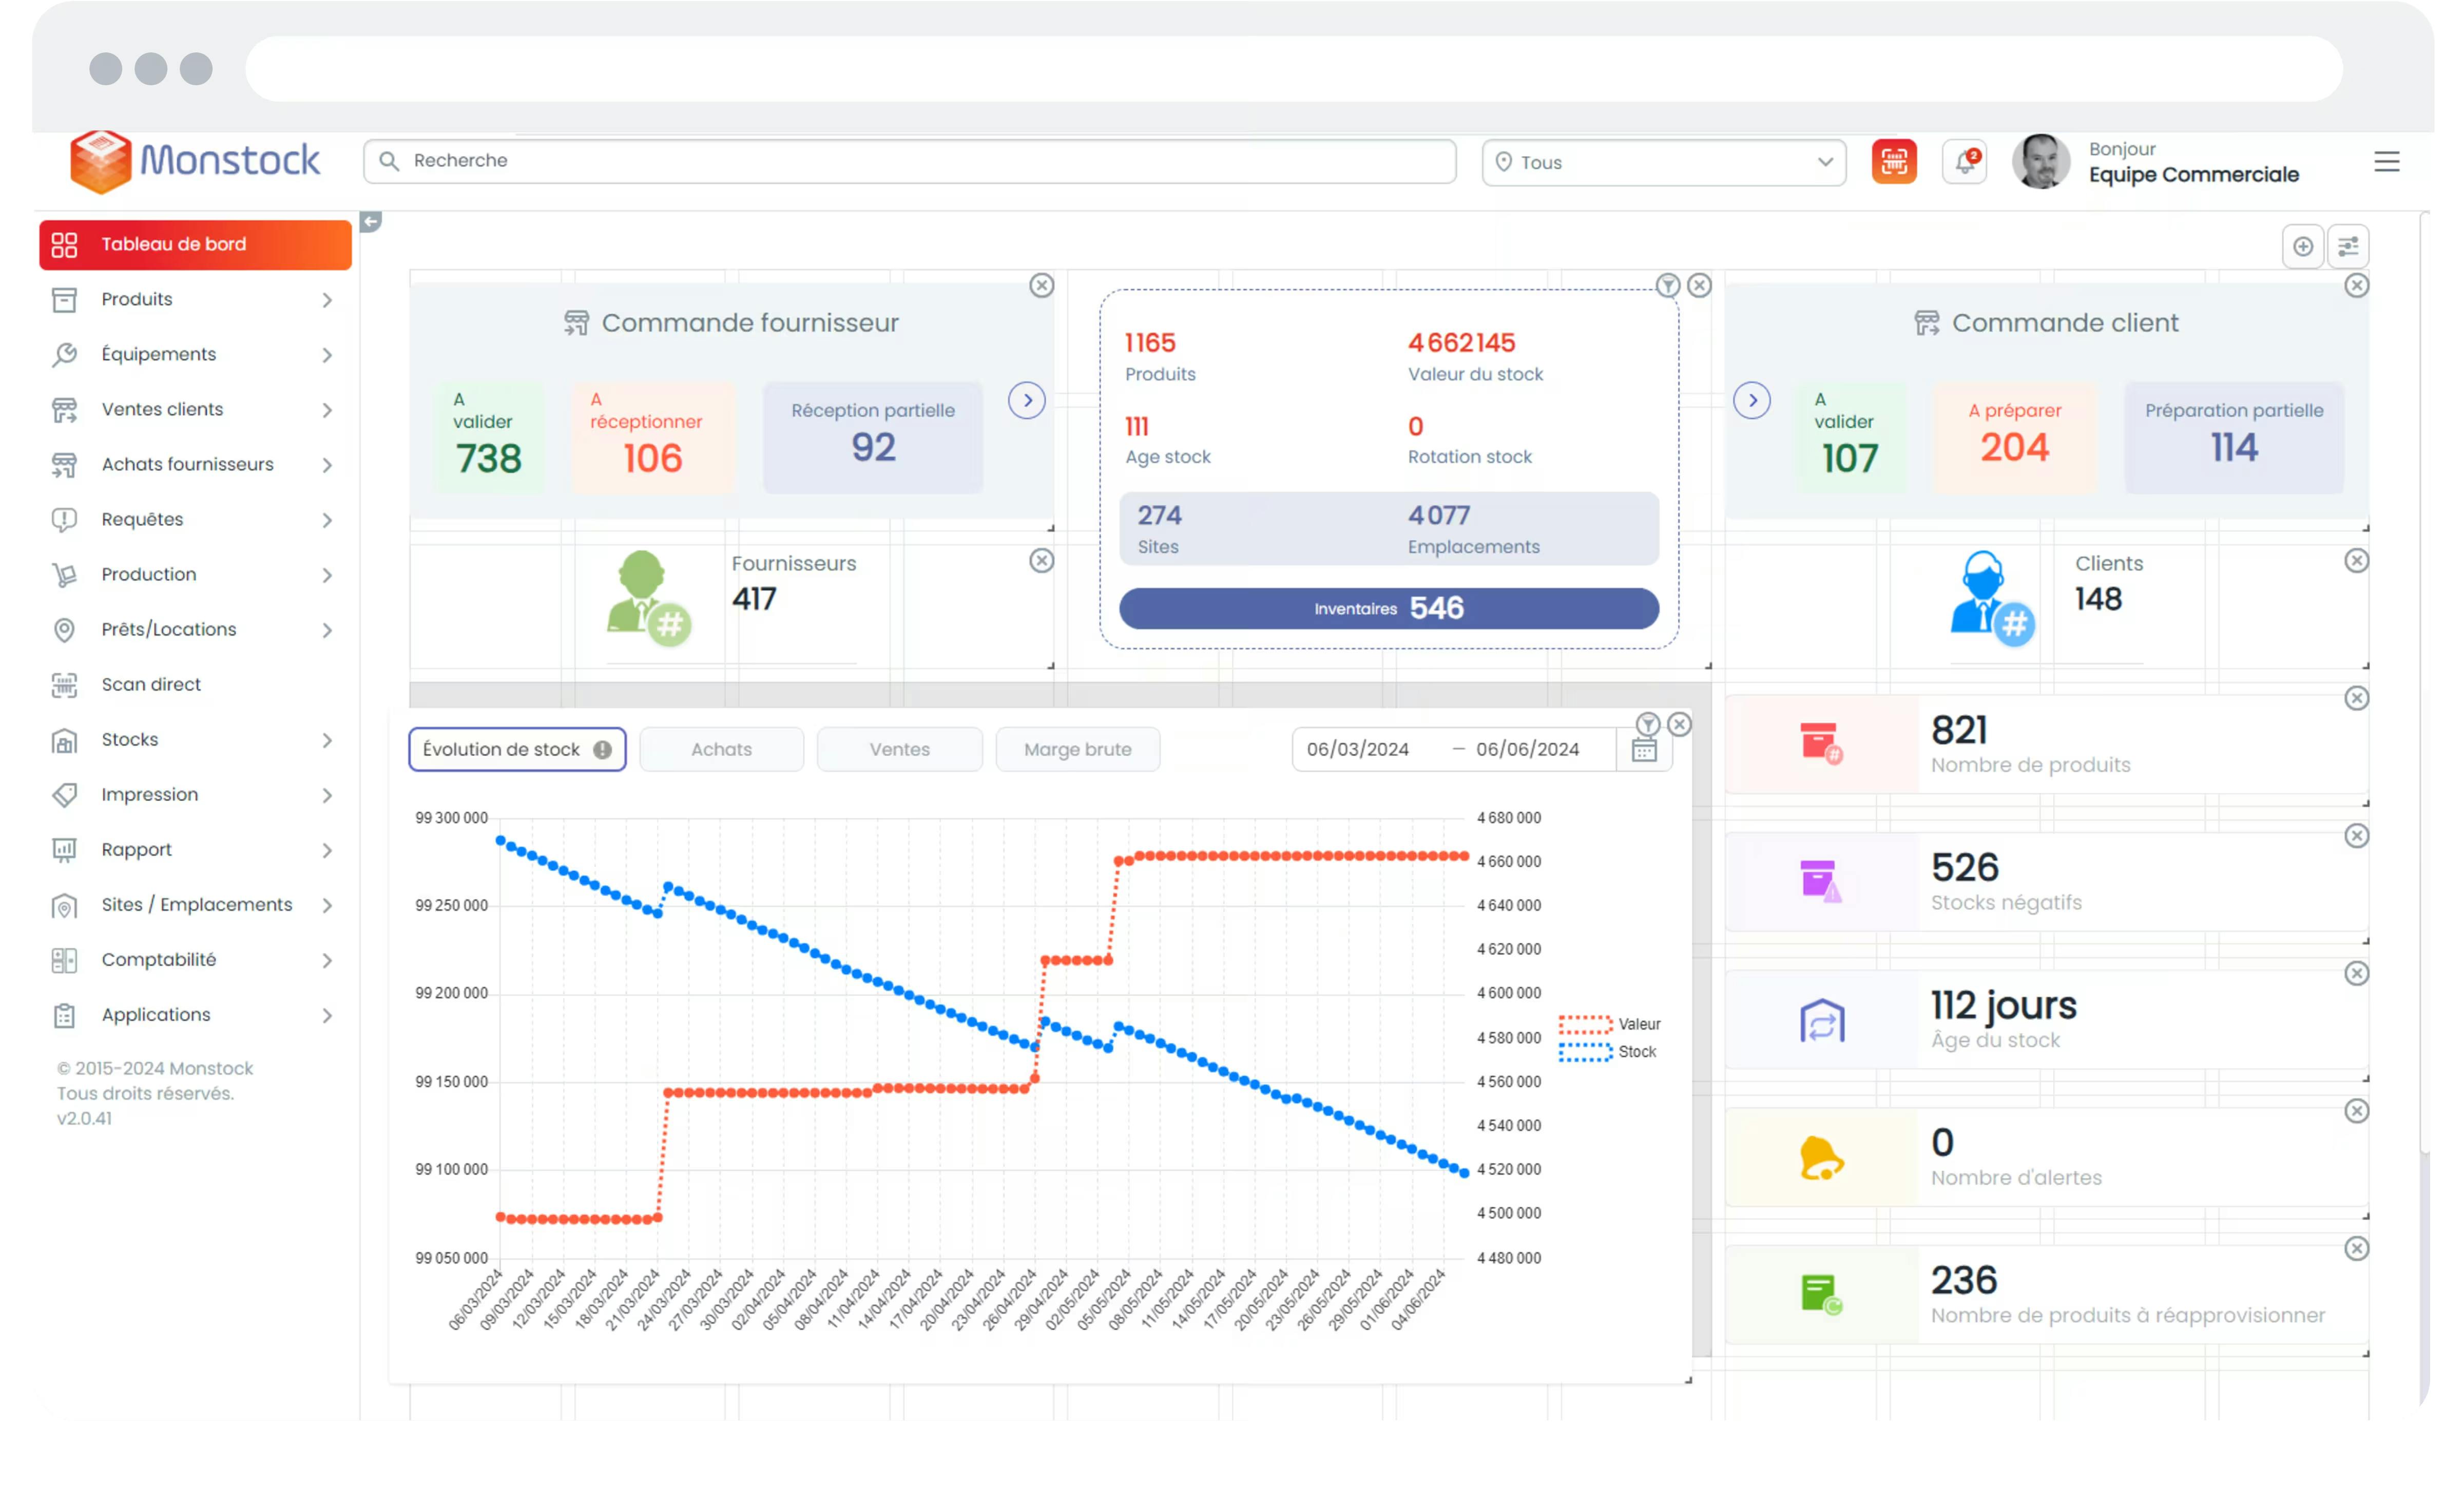Click the add widget plus icon
This screenshot has width=2464, height=1485.
(x=2303, y=246)
